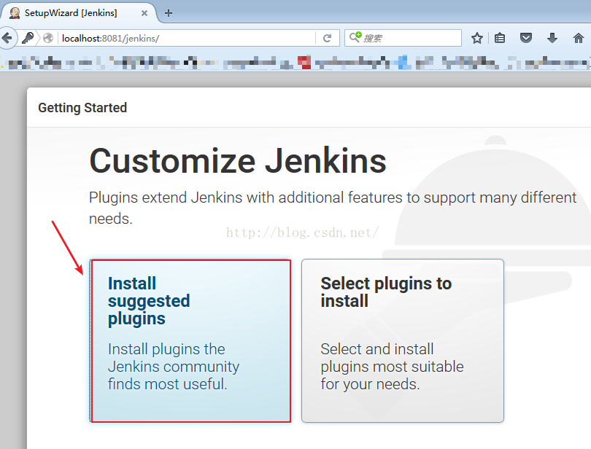Click the Customize Jenkins heading

click(x=238, y=161)
